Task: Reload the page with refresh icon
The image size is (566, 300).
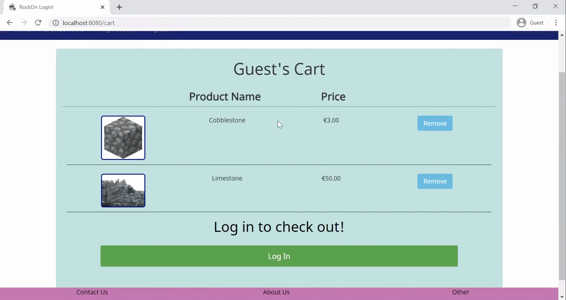Action: point(38,23)
